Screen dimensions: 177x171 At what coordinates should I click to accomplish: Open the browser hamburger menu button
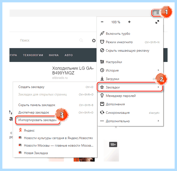coord(157,13)
